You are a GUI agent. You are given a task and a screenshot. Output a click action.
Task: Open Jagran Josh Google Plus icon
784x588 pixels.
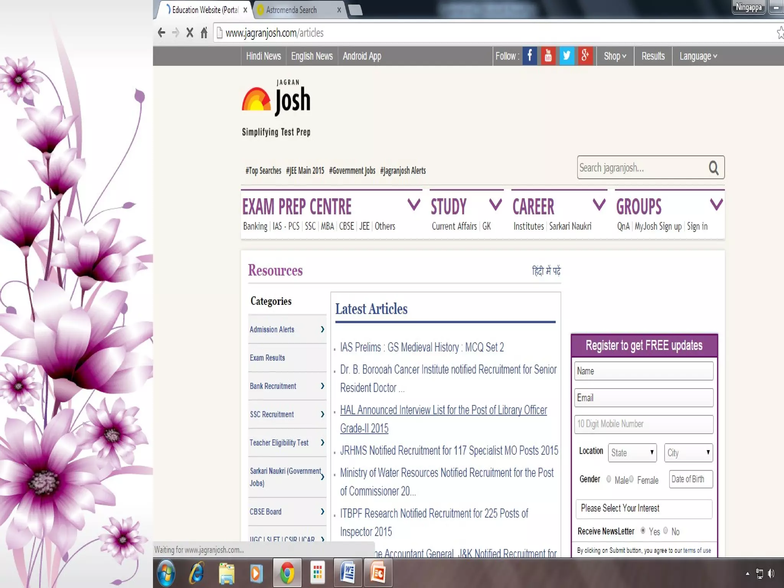coord(585,56)
